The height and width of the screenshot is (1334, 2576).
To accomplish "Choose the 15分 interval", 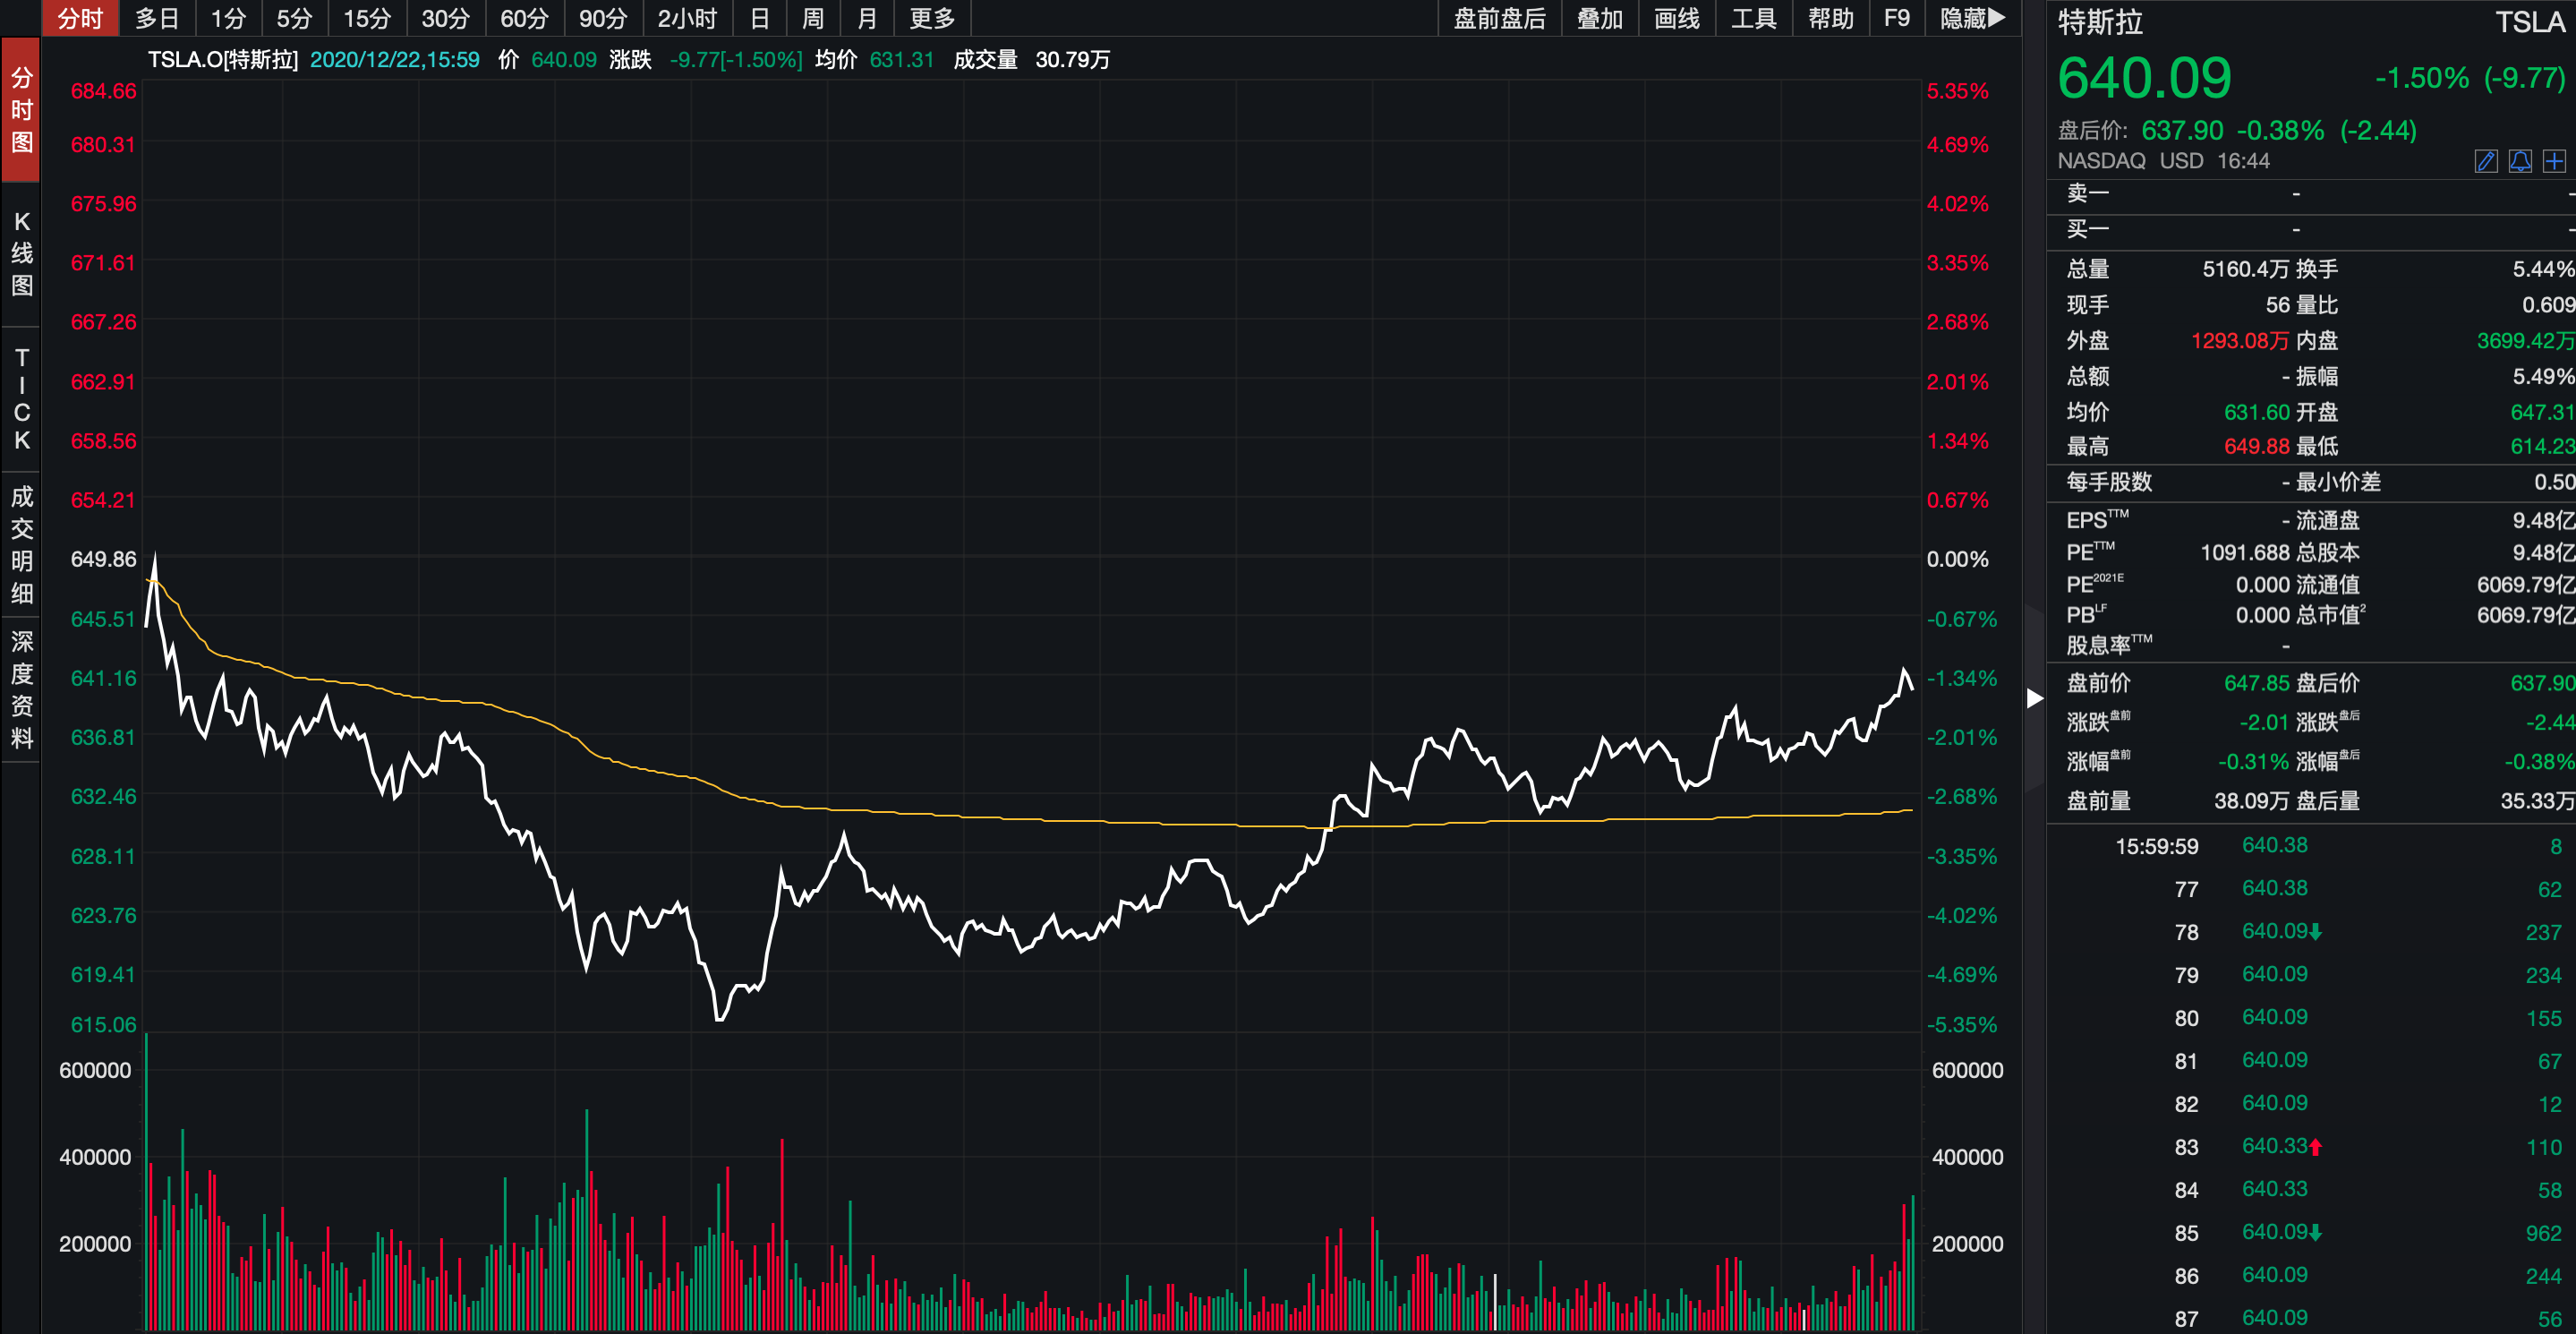I will (367, 18).
